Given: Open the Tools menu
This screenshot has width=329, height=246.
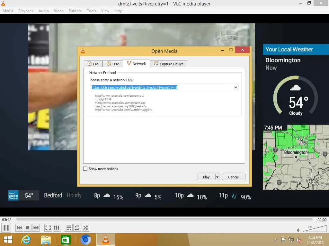Looking at the screenshot, I should [x=92, y=11].
